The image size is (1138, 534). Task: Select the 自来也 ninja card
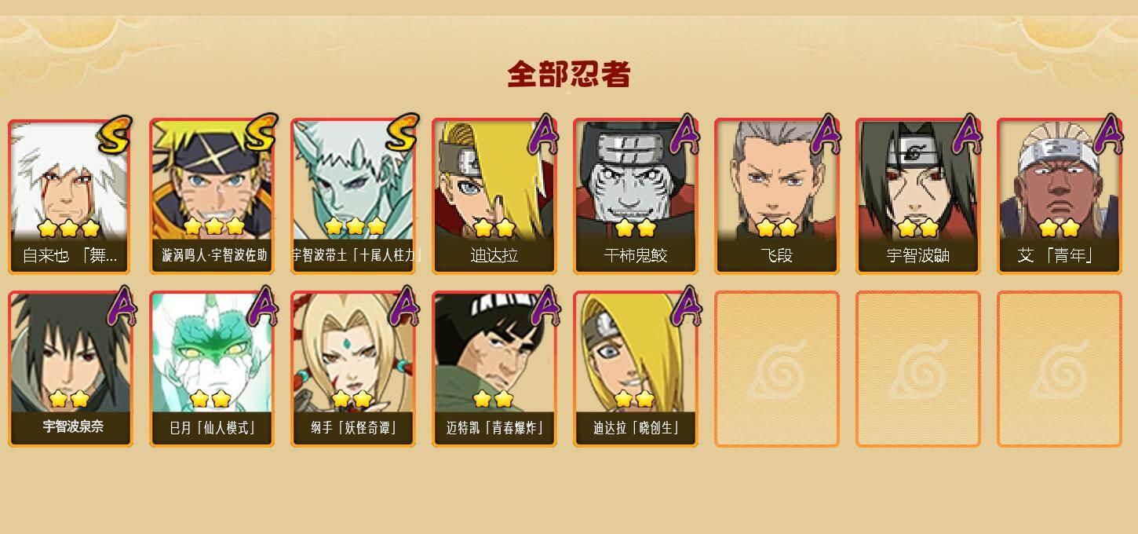(71, 196)
